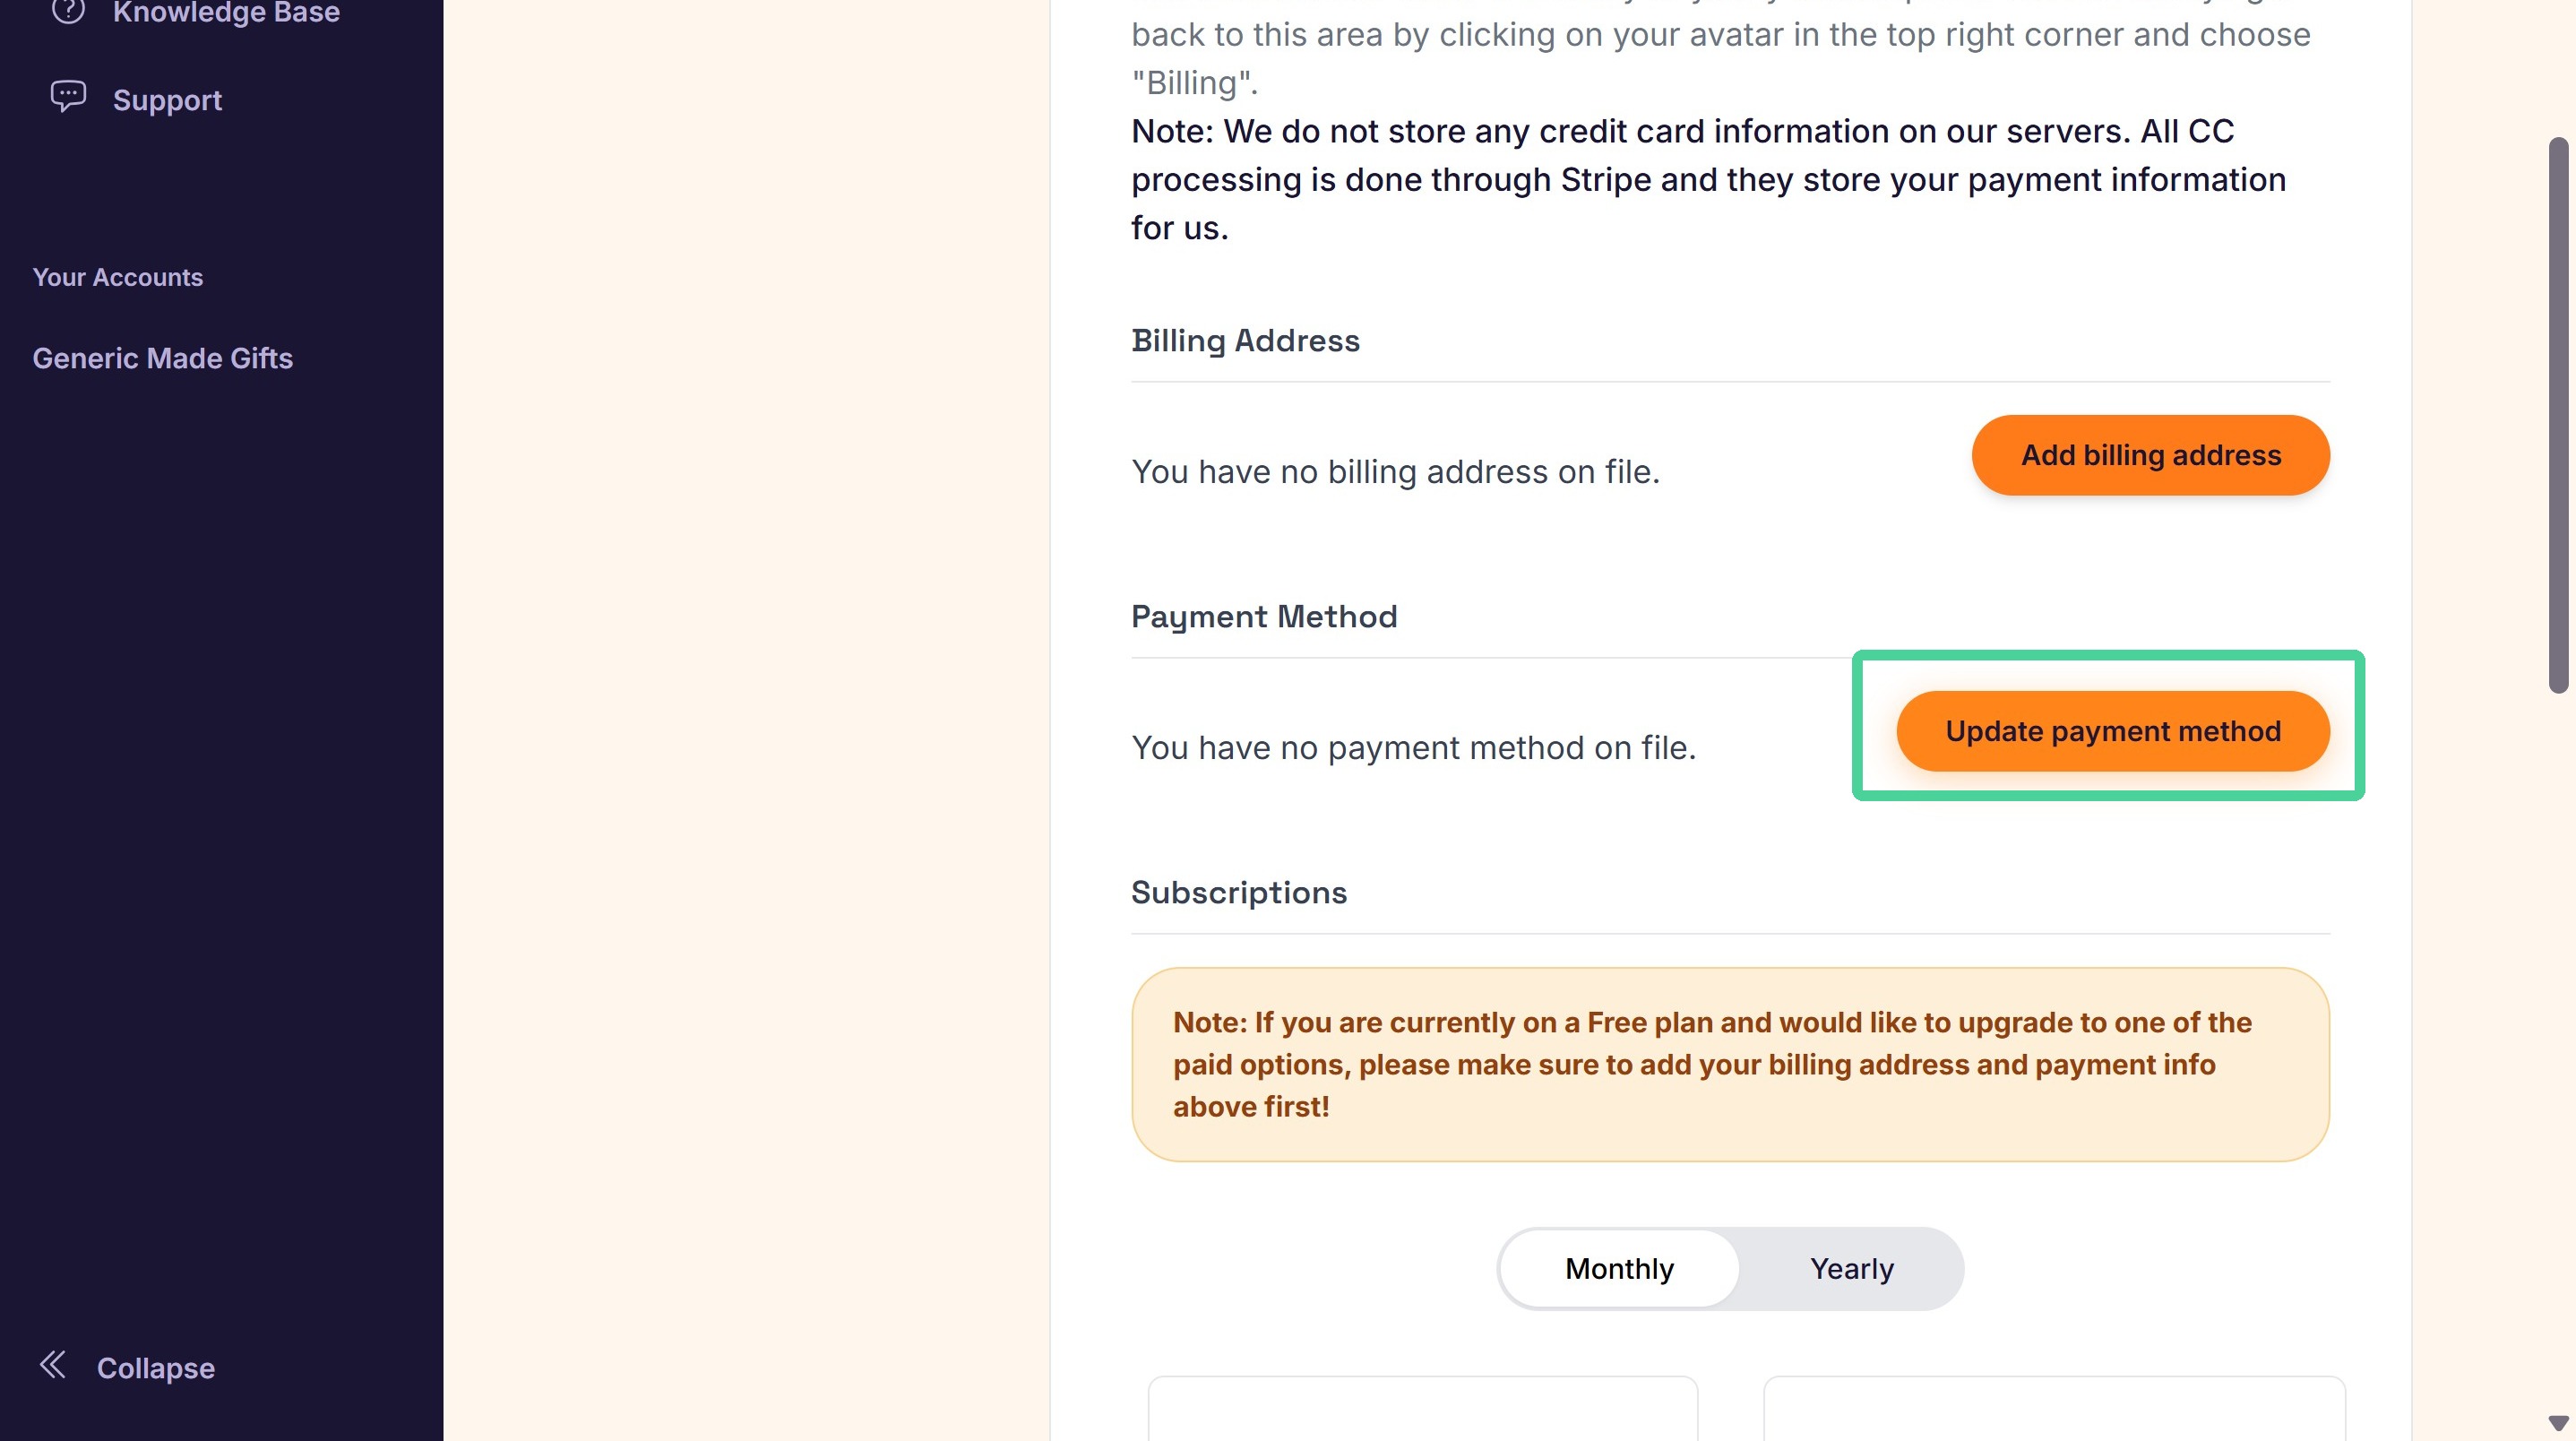Image resolution: width=2576 pixels, height=1441 pixels.
Task: Open the Support menu item
Action: pyautogui.click(x=167, y=100)
